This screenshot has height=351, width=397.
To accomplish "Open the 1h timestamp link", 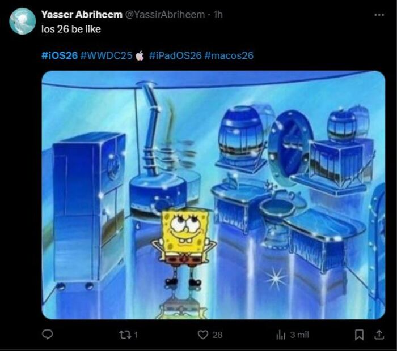I will click(x=218, y=15).
